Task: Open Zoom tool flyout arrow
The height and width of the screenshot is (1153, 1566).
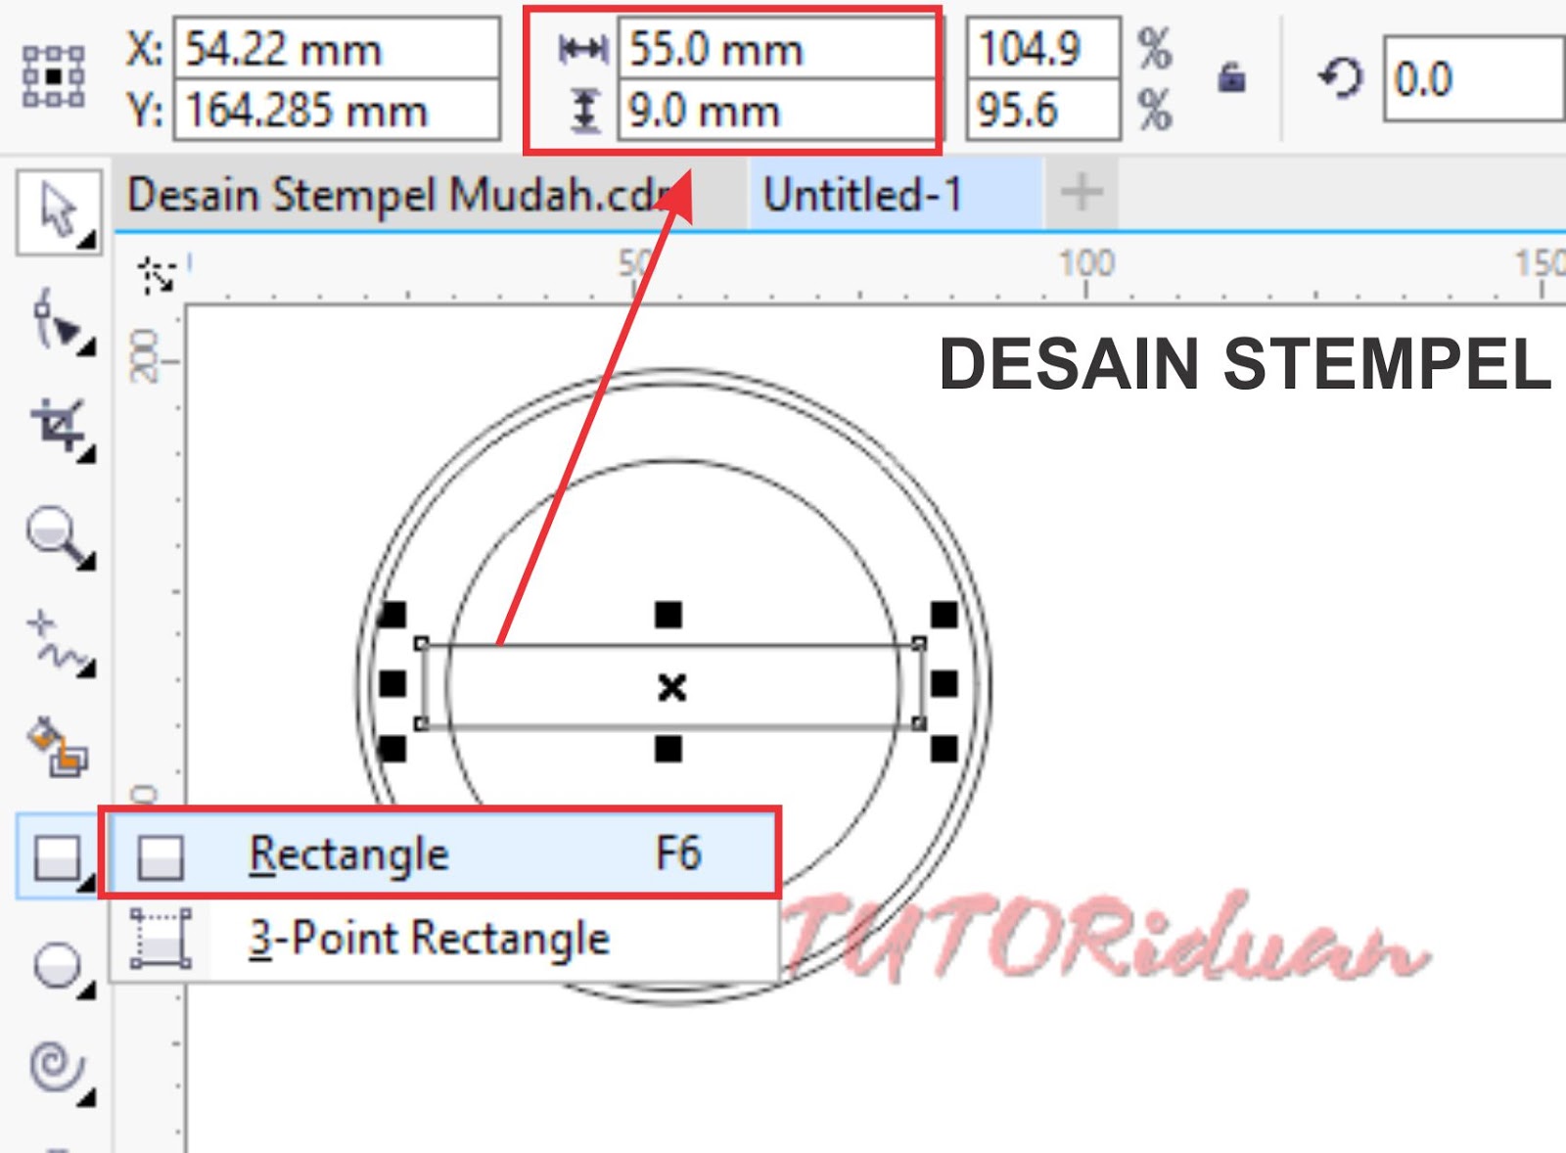Action: click(x=88, y=561)
